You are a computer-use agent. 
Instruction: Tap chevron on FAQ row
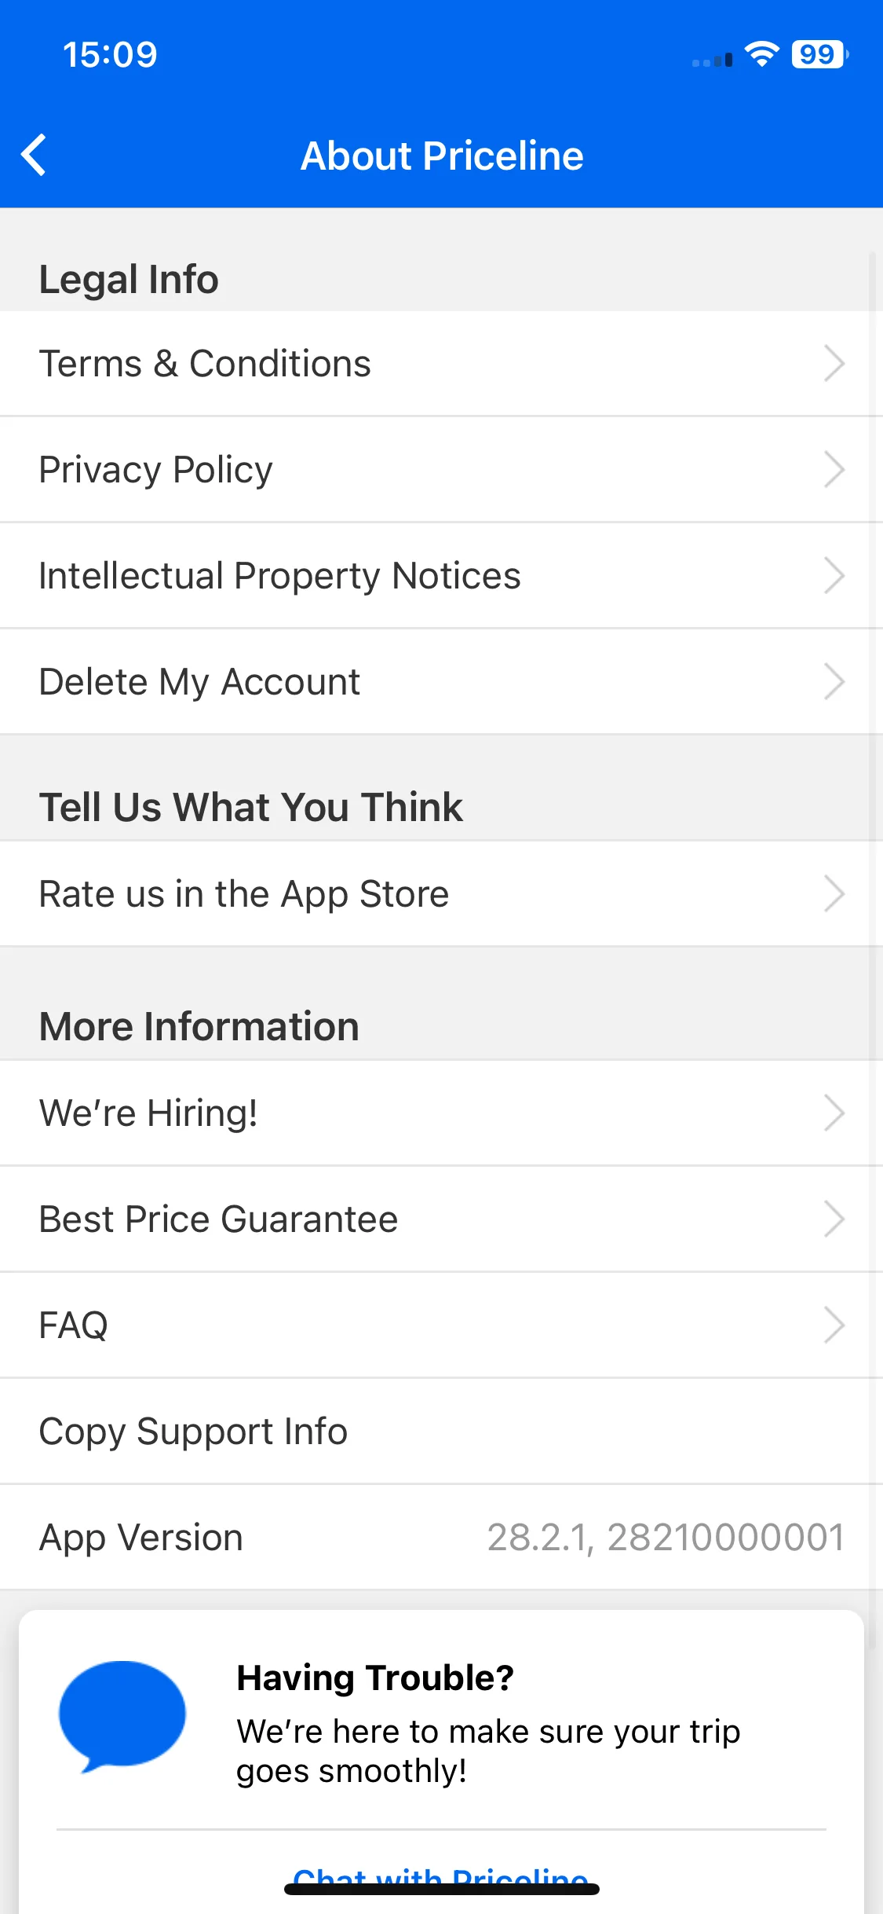click(834, 1325)
